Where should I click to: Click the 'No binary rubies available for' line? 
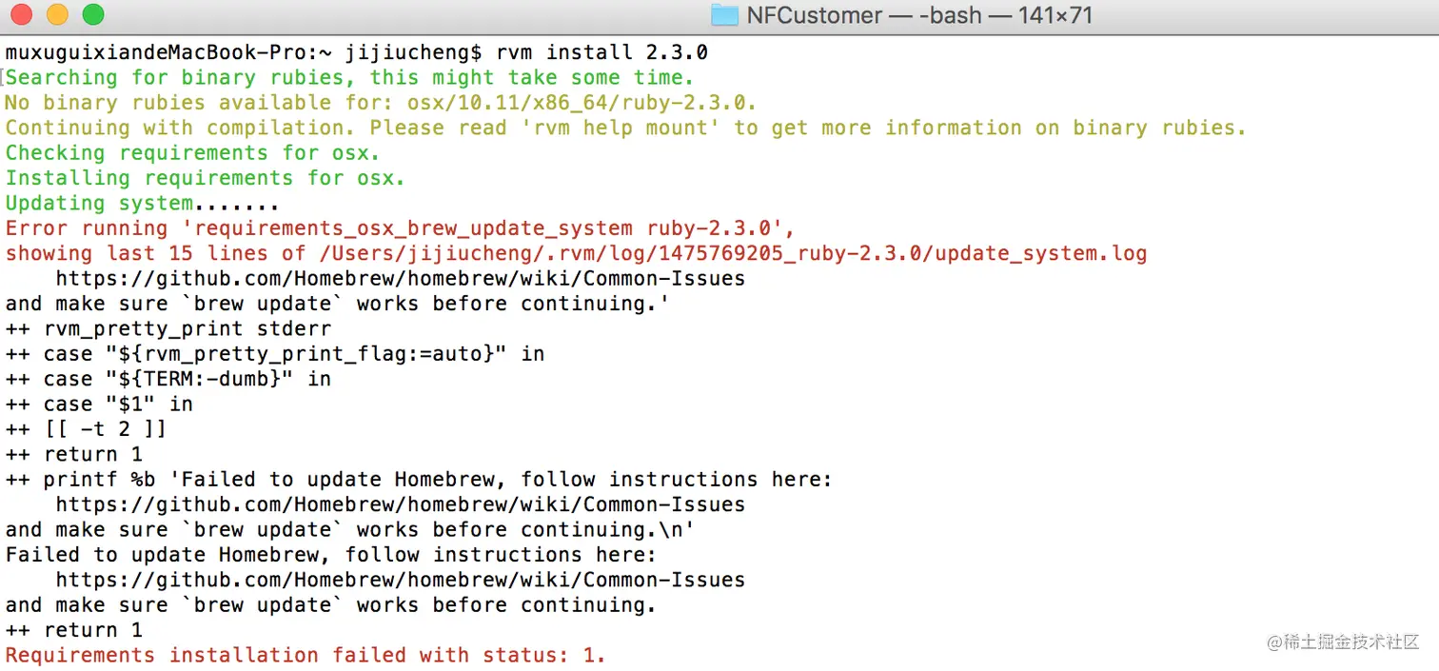[x=381, y=103]
